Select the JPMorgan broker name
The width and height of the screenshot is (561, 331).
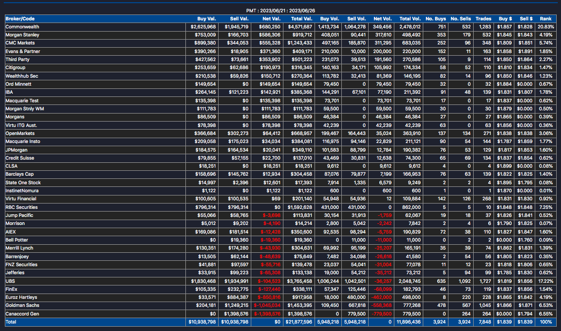pyautogui.click(x=17, y=150)
